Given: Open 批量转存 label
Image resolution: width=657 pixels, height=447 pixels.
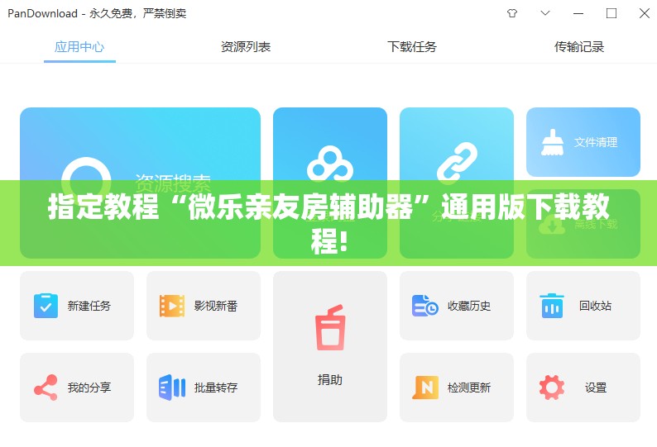Looking at the screenshot, I should click(x=216, y=388).
